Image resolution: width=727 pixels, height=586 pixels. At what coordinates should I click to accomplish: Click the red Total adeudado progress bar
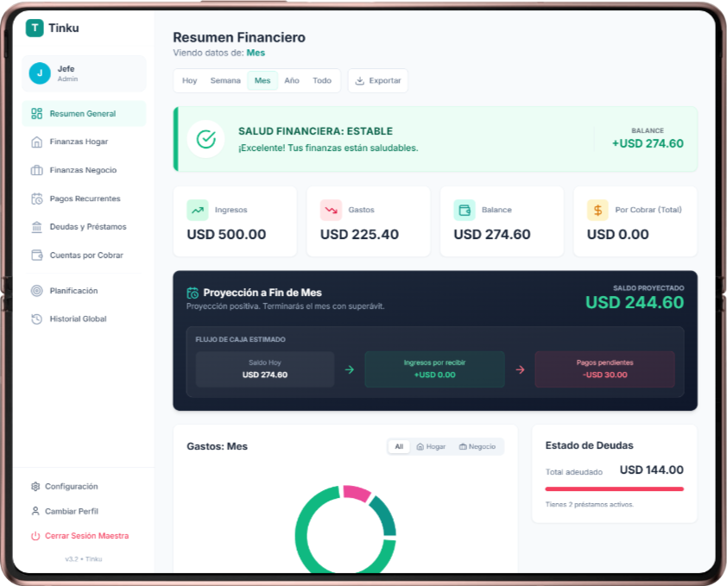[615, 488]
